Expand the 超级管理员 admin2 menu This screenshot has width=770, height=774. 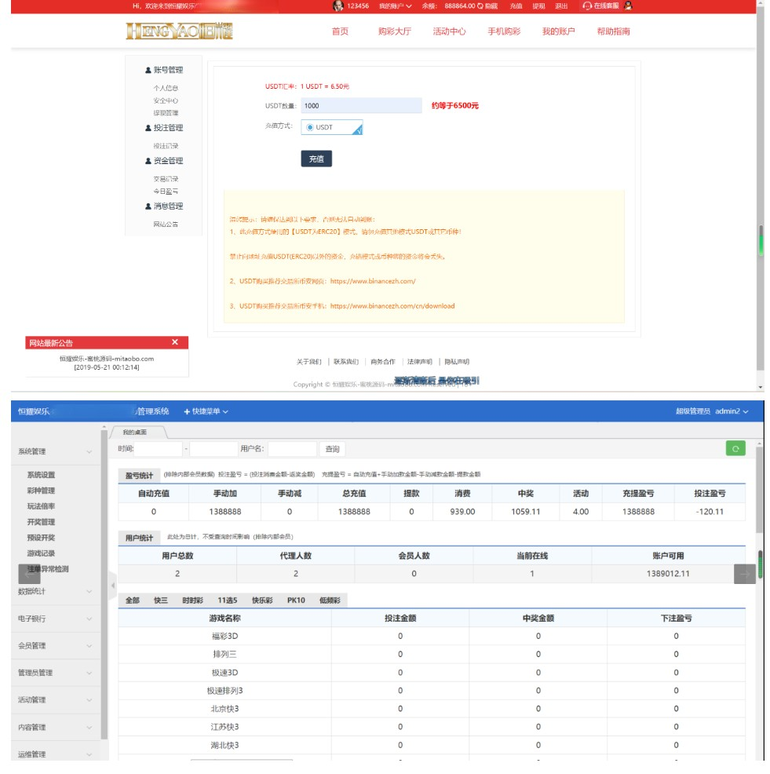tap(712, 411)
